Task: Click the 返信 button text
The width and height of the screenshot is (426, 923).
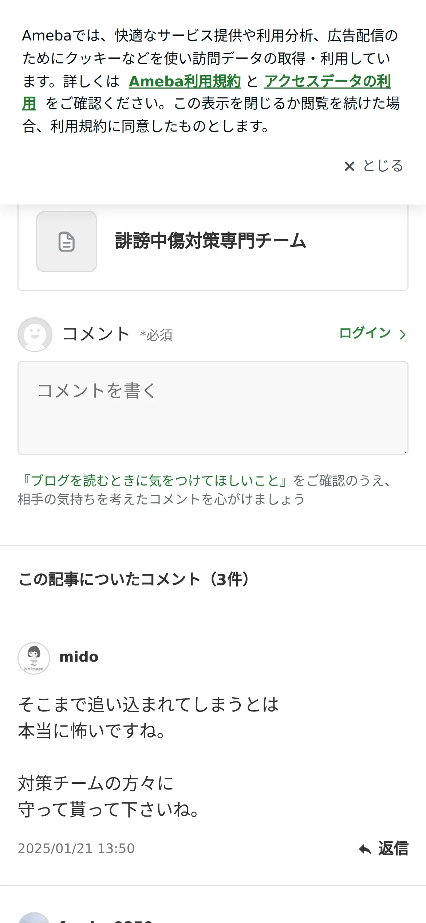Action: (393, 849)
